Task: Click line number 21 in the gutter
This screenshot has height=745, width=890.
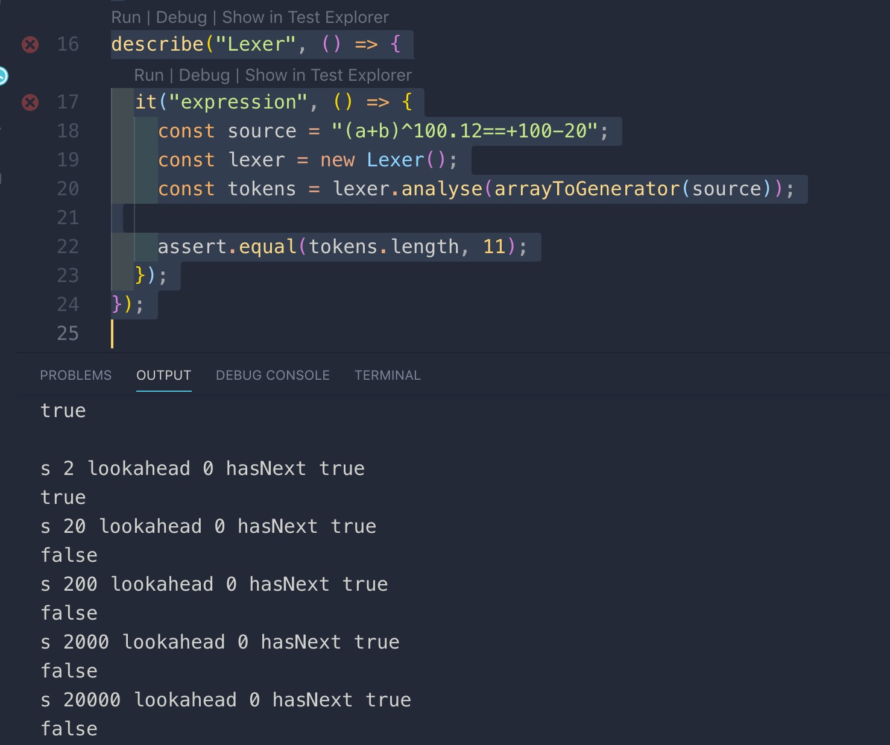Action: pos(68,218)
